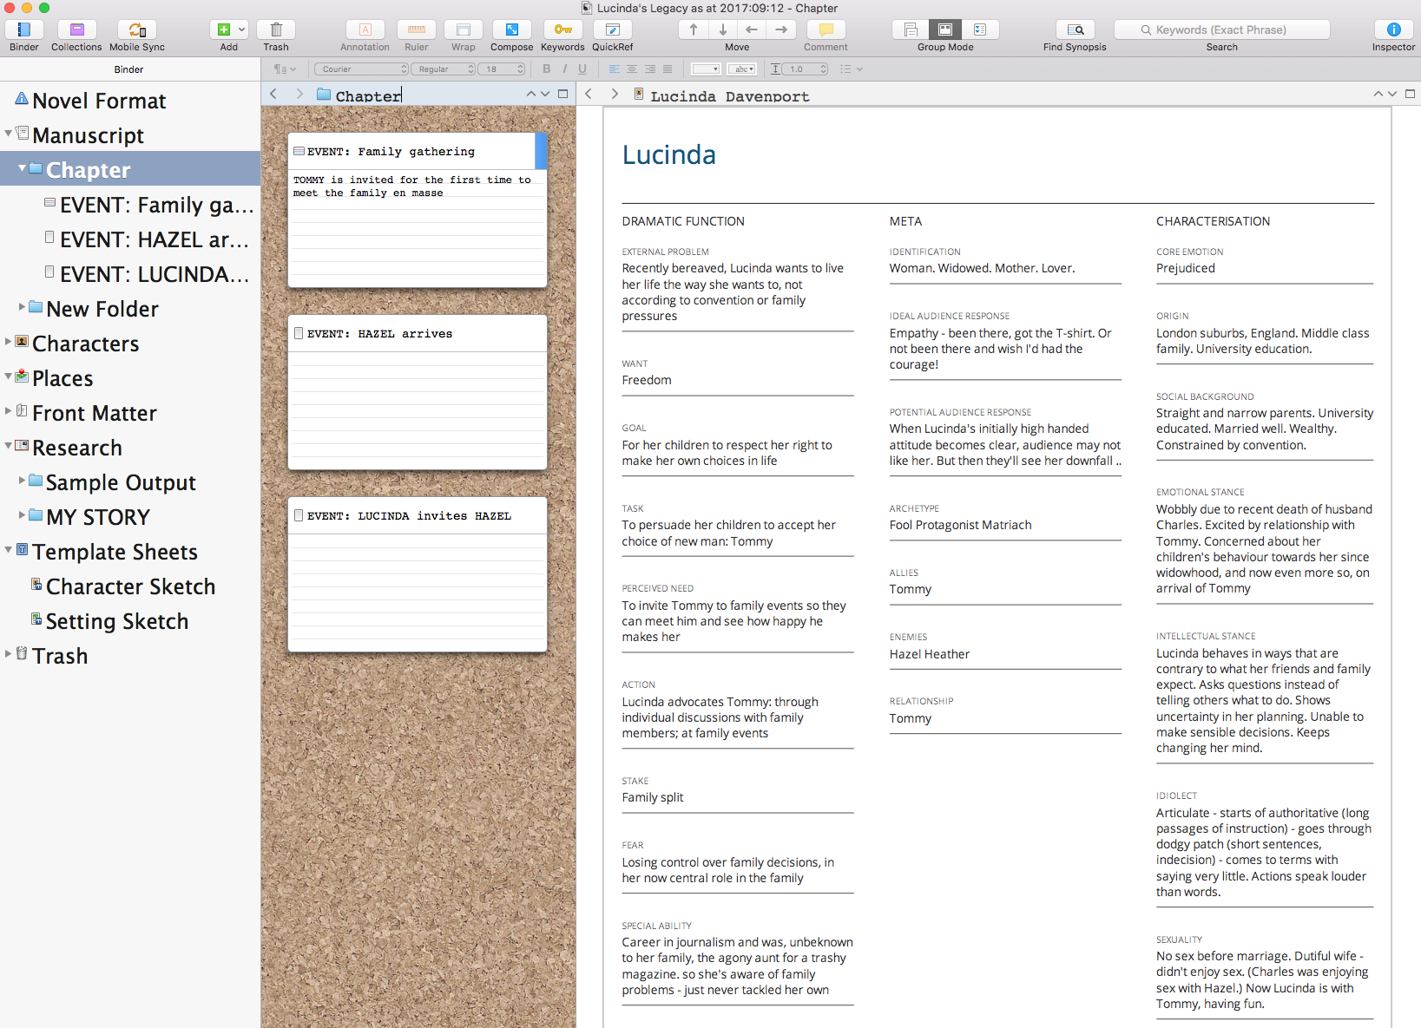
Task: Click the Keywords search field
Action: 1221,29
